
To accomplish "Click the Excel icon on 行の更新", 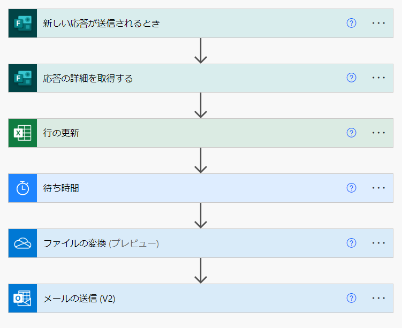I will click(22, 133).
